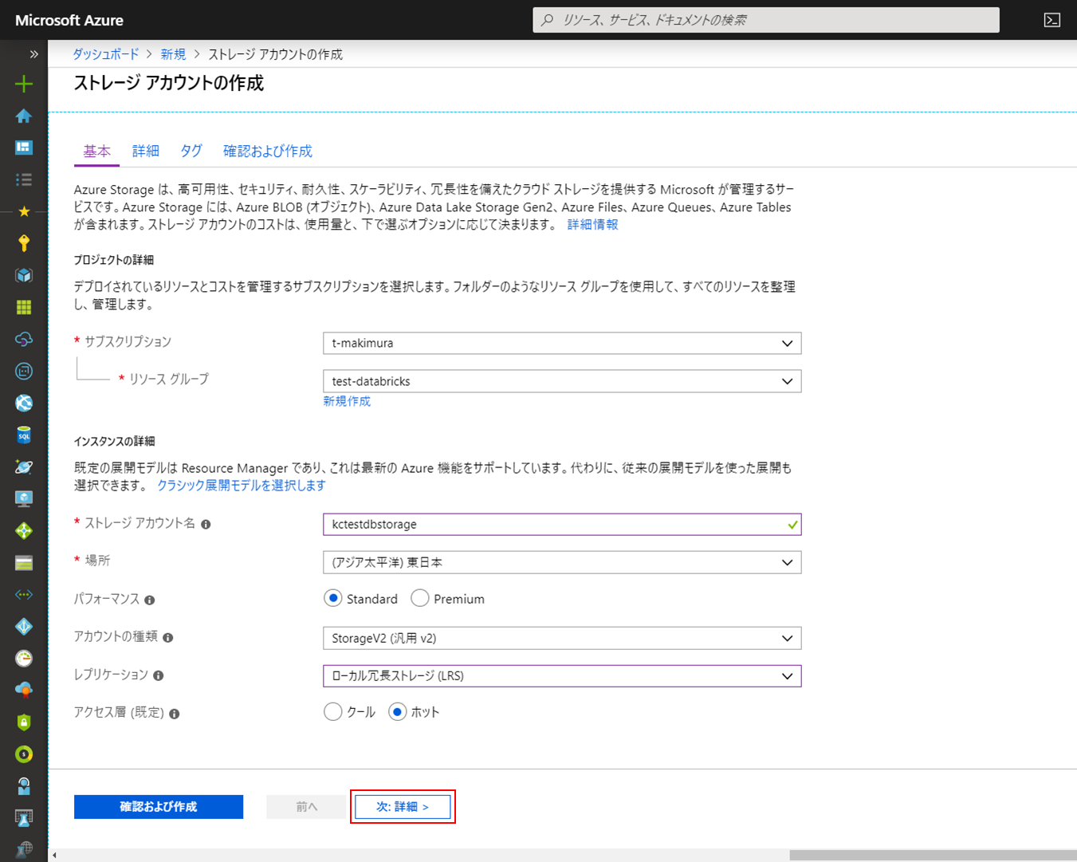Switch to the 確認および作成 tab

tap(267, 151)
